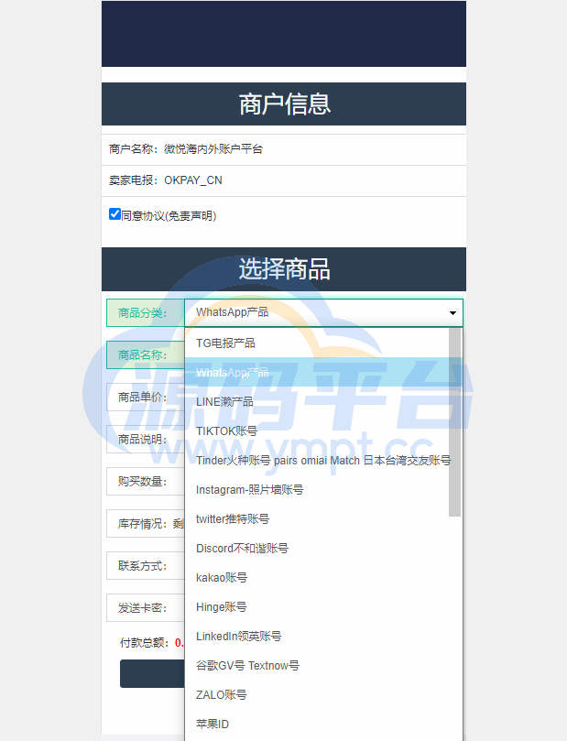Click the 商户名称：微悦海内外账户平台 text
Viewport: 567px width, 741px height.
[186, 149]
